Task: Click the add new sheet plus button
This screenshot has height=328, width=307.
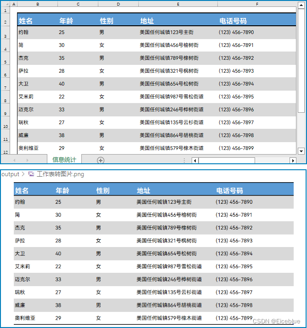Action: point(101,160)
